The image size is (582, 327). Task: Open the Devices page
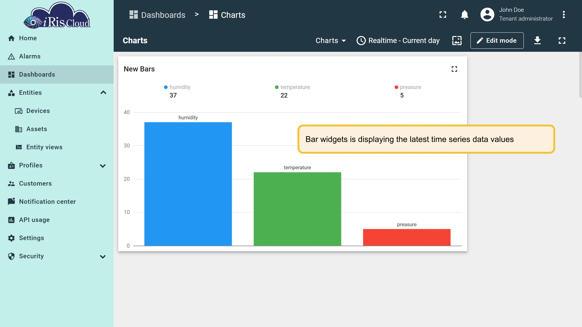click(57, 111)
